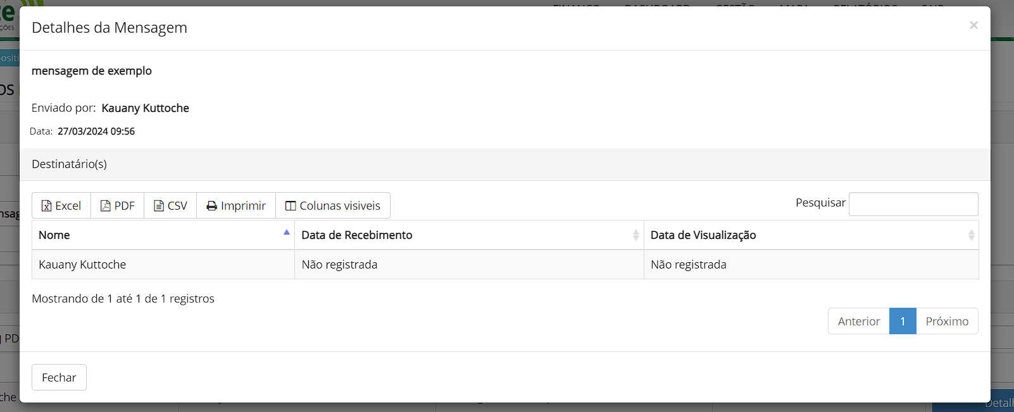
Task: Click the Destinatário(s) section header
Action: 70,164
